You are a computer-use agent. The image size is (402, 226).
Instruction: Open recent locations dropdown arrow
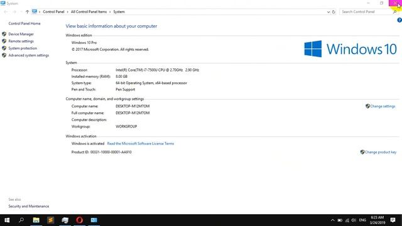(21, 12)
